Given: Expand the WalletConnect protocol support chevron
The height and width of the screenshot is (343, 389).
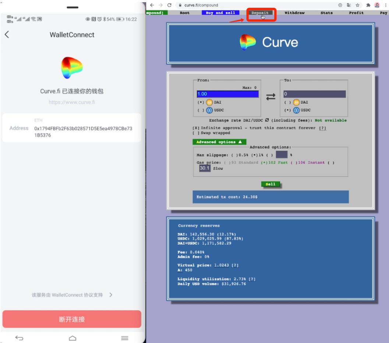Looking at the screenshot, I should 111,295.
